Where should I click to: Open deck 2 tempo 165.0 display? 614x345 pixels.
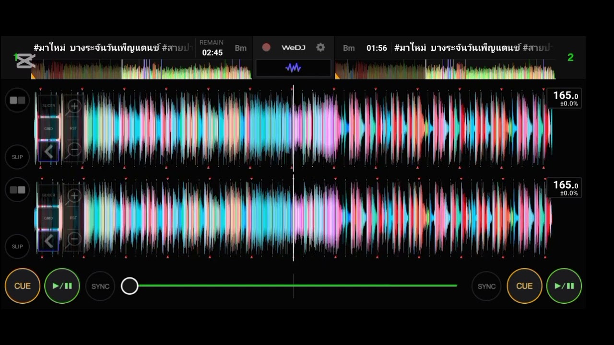[x=564, y=188]
